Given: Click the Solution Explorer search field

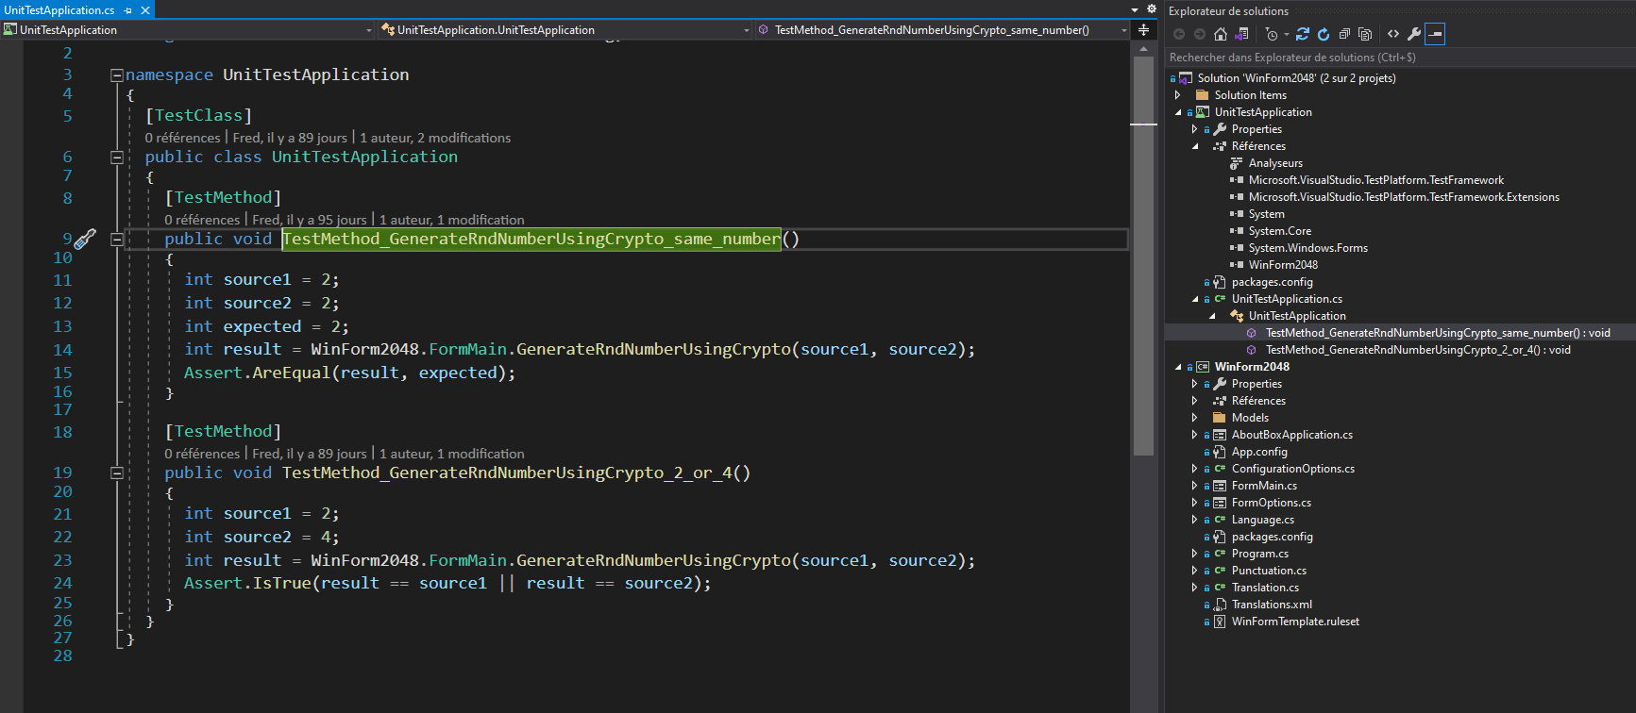Looking at the screenshot, I should tap(1400, 58).
